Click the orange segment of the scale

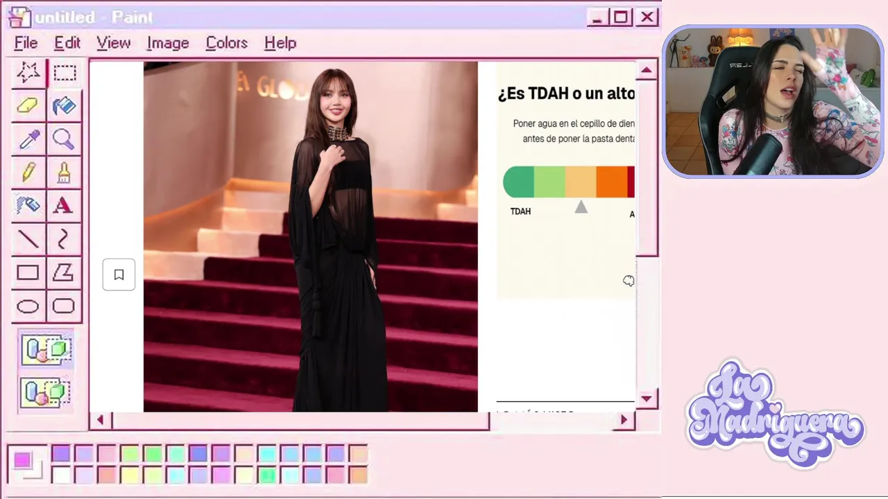[612, 182]
